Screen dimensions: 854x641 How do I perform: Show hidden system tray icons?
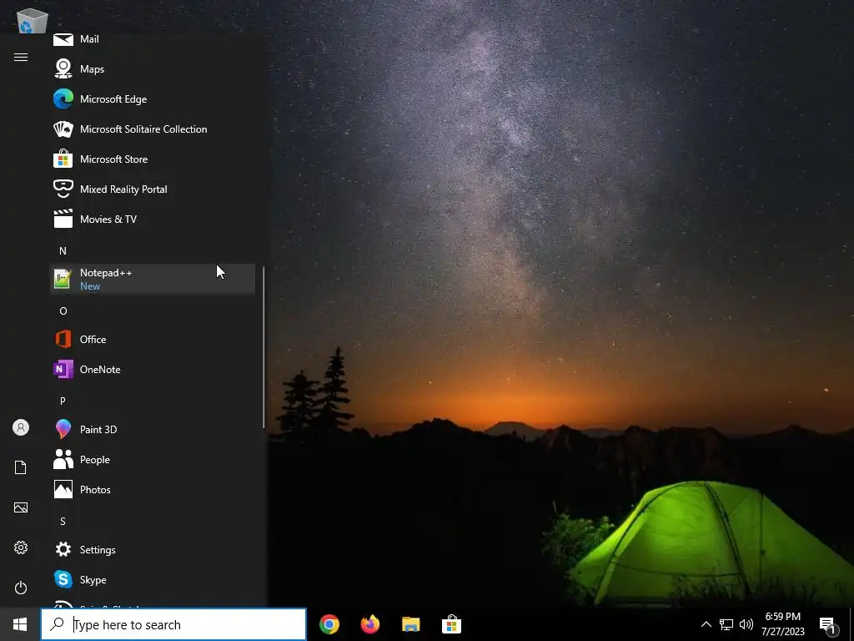pyautogui.click(x=706, y=624)
